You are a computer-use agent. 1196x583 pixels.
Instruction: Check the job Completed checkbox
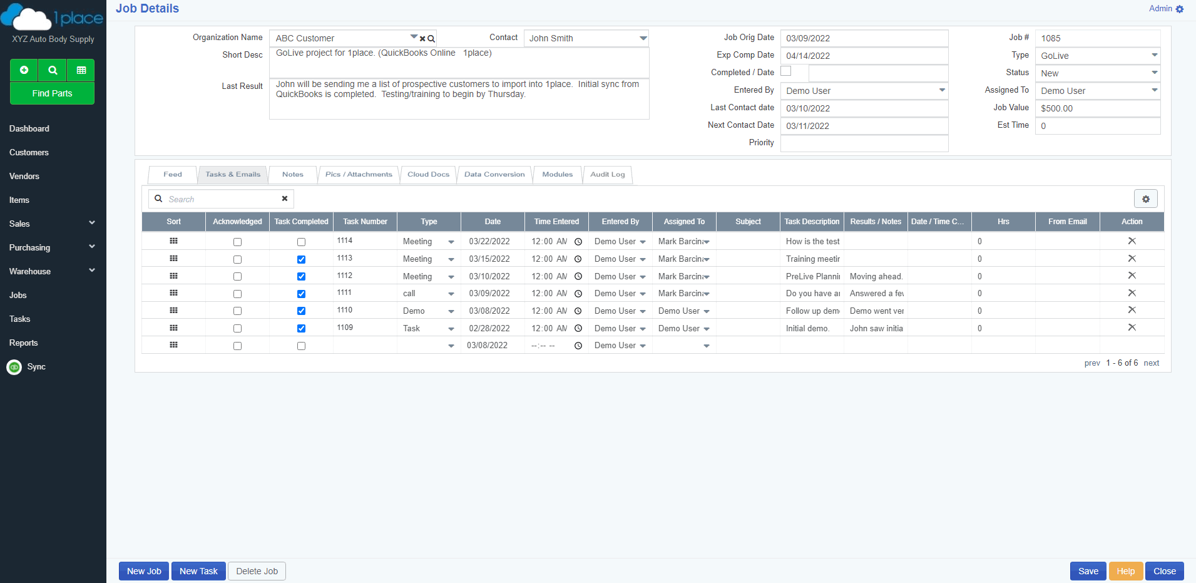click(x=786, y=71)
